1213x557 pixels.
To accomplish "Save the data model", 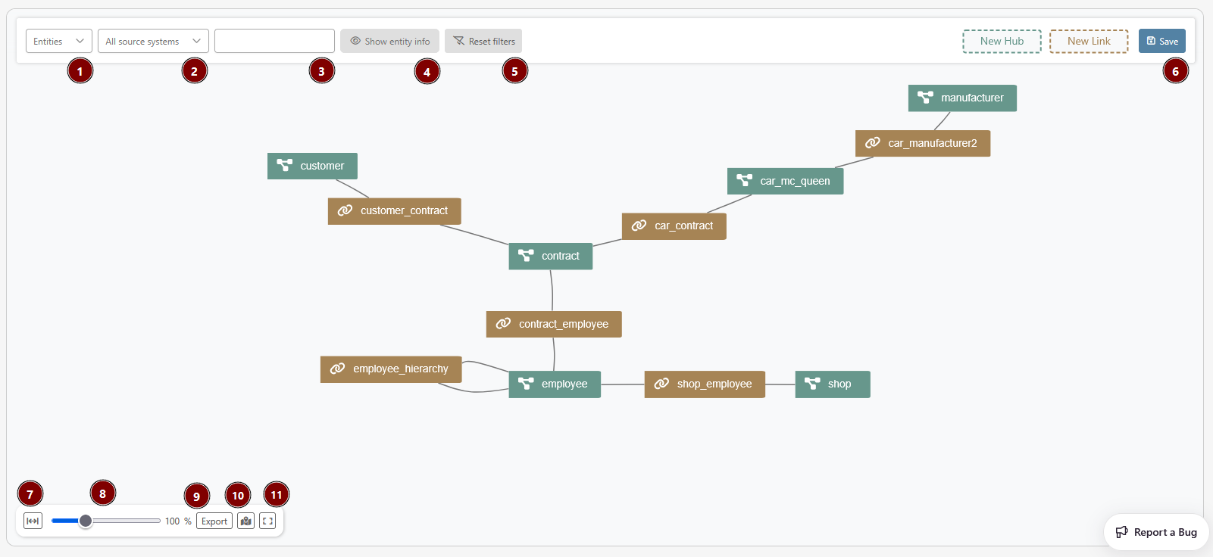I will (1161, 41).
